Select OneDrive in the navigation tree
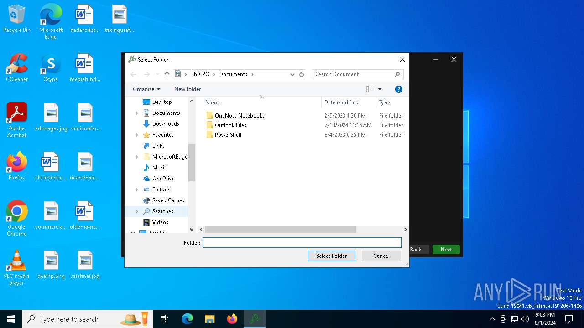The width and height of the screenshot is (584, 328). click(x=163, y=179)
